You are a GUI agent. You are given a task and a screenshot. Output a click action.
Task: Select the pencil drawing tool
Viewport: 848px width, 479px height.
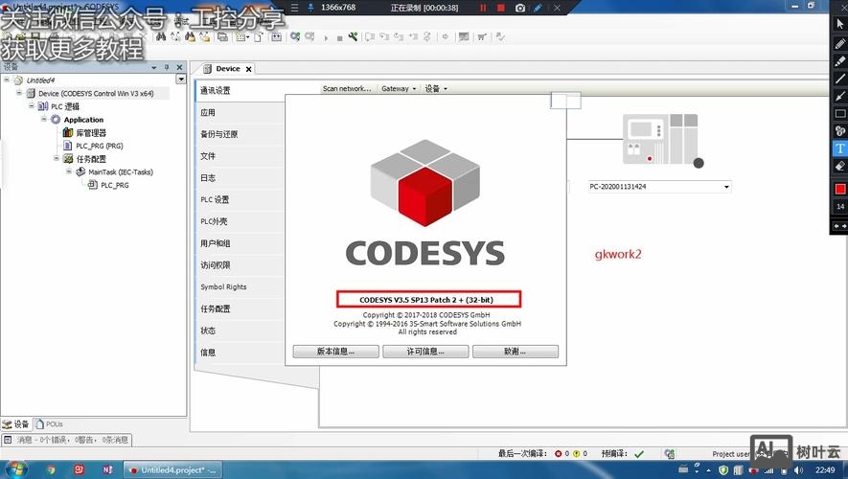pyautogui.click(x=840, y=43)
